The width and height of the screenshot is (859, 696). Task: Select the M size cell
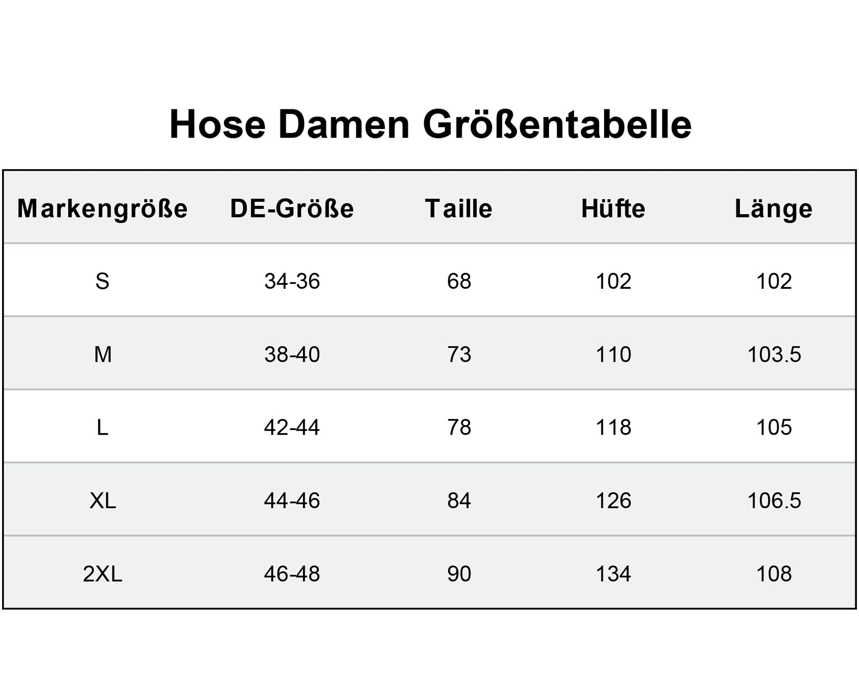tap(103, 355)
